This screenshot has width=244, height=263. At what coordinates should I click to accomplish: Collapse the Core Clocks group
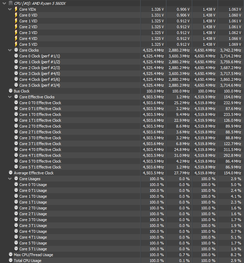tap(10, 50)
